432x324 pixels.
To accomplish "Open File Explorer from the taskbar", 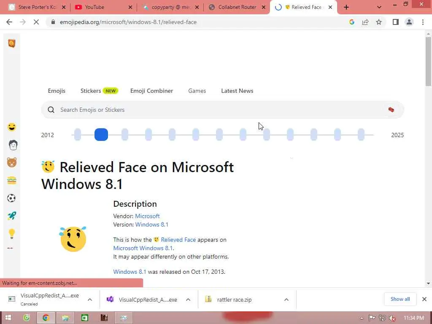I will point(65,318).
